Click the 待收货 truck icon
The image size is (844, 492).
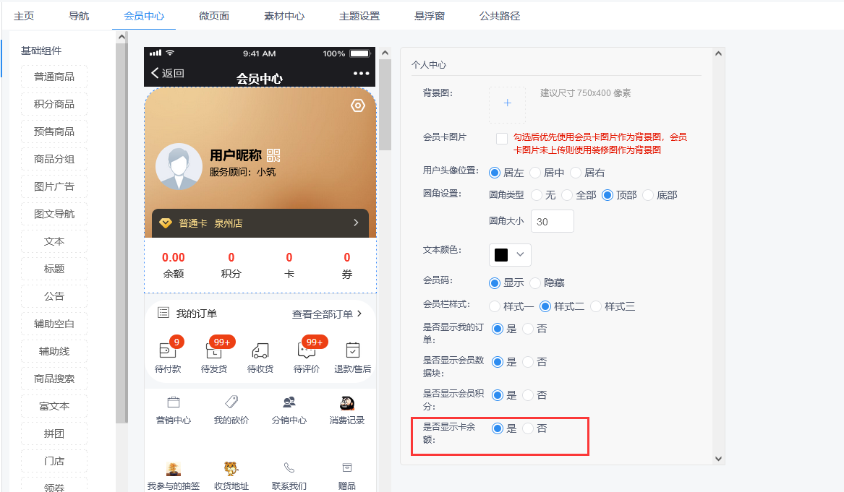pyautogui.click(x=260, y=350)
